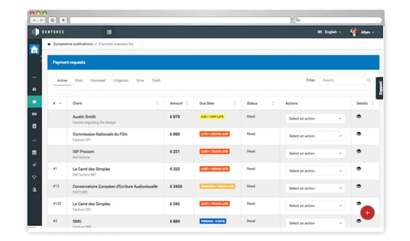
Task: Open the Support side button
Action: pos(380,88)
